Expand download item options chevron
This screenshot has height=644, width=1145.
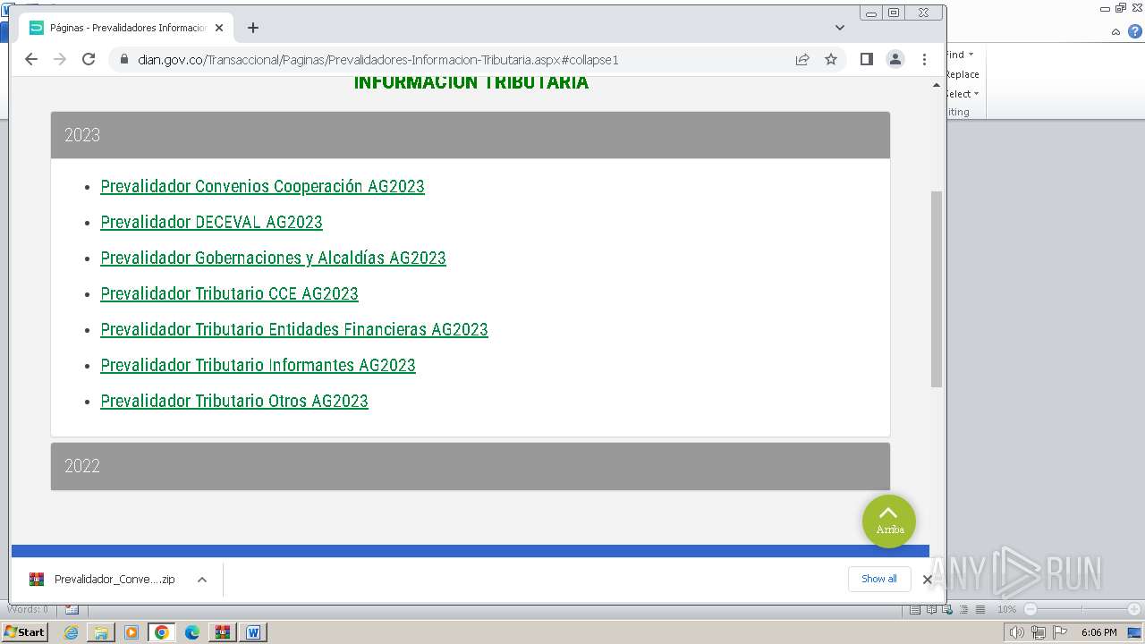202,580
